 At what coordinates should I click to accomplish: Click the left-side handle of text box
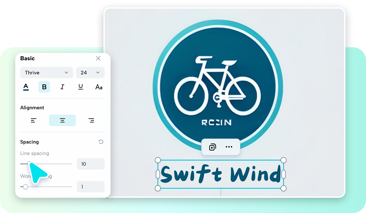coord(158,174)
